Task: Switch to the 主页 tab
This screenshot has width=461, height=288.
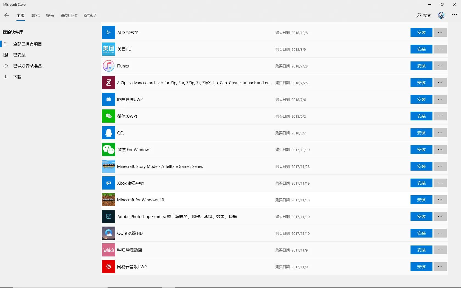Action: [21, 15]
